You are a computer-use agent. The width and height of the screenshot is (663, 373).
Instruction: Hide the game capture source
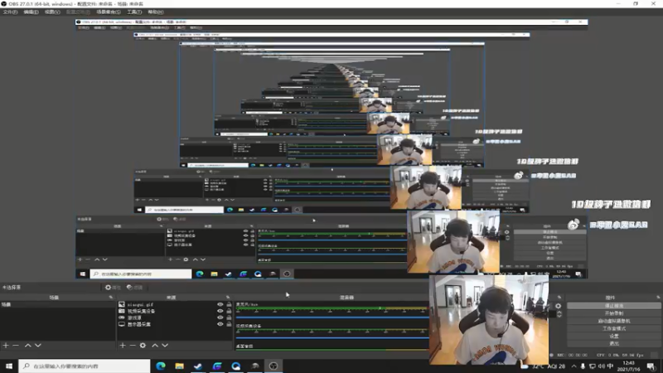(220, 317)
